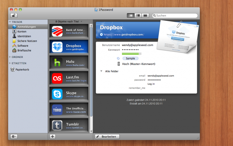
Task: Click the paperclip attachment icon
Action: coord(179,24)
